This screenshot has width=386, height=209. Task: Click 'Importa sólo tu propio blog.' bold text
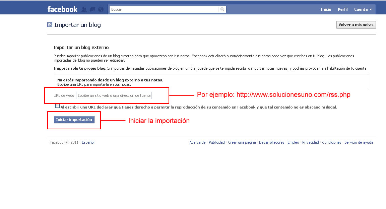80,68
